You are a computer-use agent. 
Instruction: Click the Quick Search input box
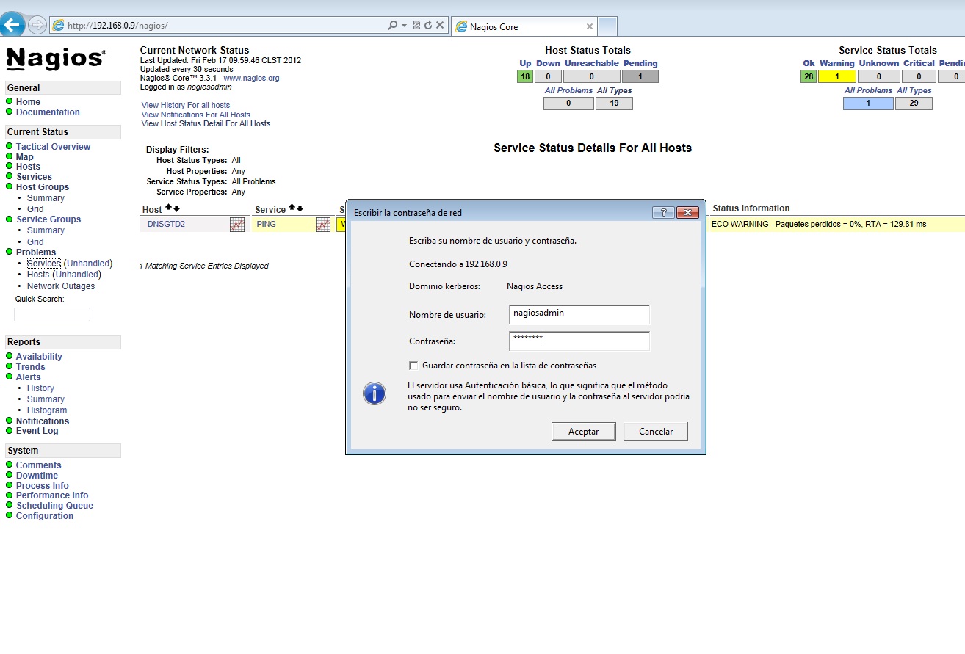pyautogui.click(x=52, y=314)
